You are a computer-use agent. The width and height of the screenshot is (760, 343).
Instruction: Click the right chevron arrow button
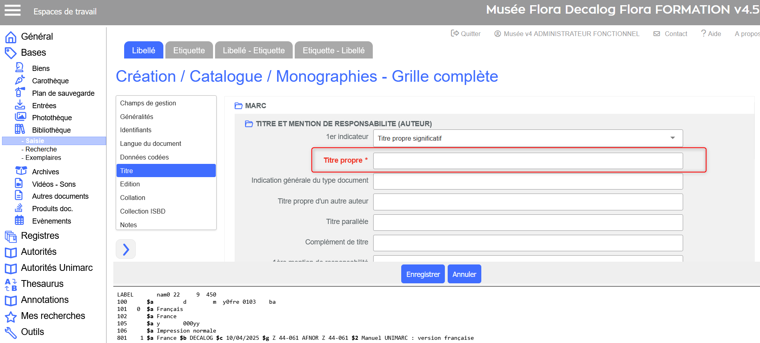click(x=126, y=249)
